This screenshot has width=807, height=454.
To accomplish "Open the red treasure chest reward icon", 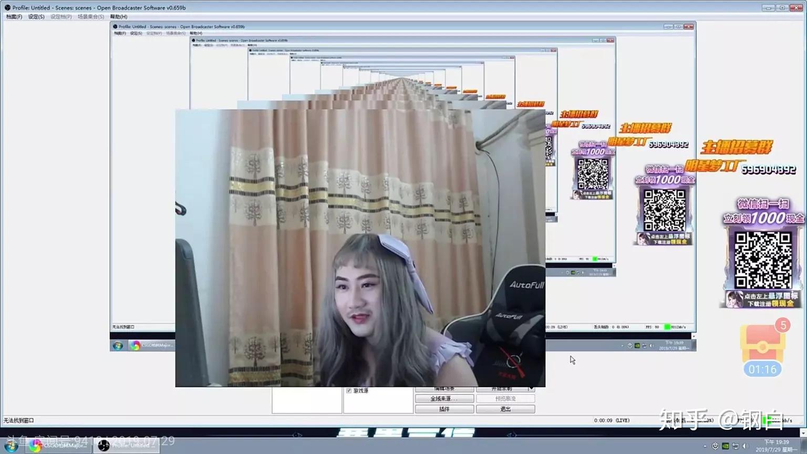I will (762, 344).
